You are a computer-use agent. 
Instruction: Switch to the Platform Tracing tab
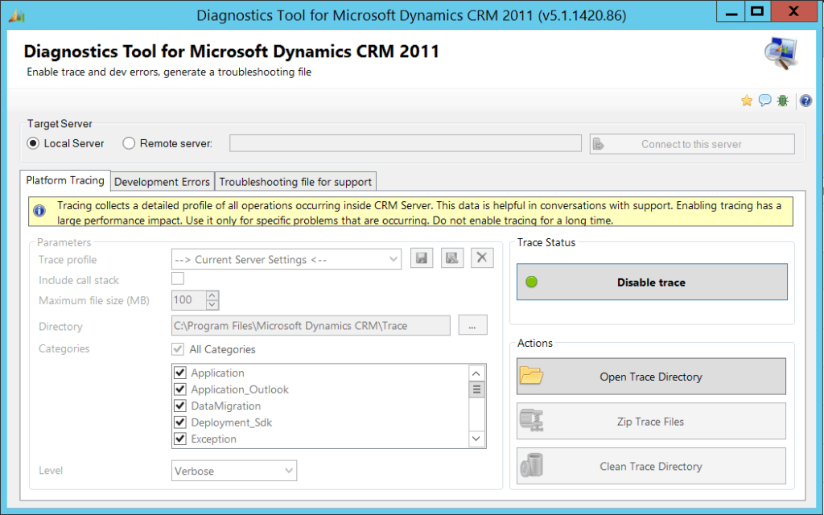point(65,180)
